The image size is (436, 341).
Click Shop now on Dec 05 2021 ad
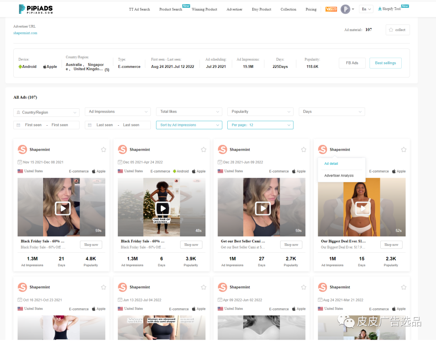(191, 245)
